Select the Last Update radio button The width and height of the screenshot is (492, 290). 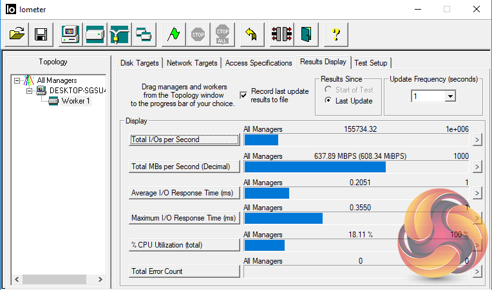coord(328,101)
